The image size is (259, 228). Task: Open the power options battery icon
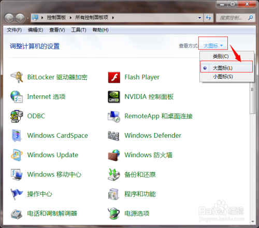tap(114, 213)
